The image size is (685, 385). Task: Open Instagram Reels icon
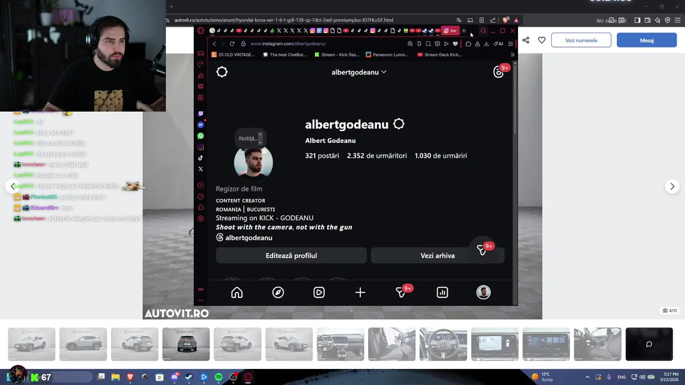pos(319,292)
